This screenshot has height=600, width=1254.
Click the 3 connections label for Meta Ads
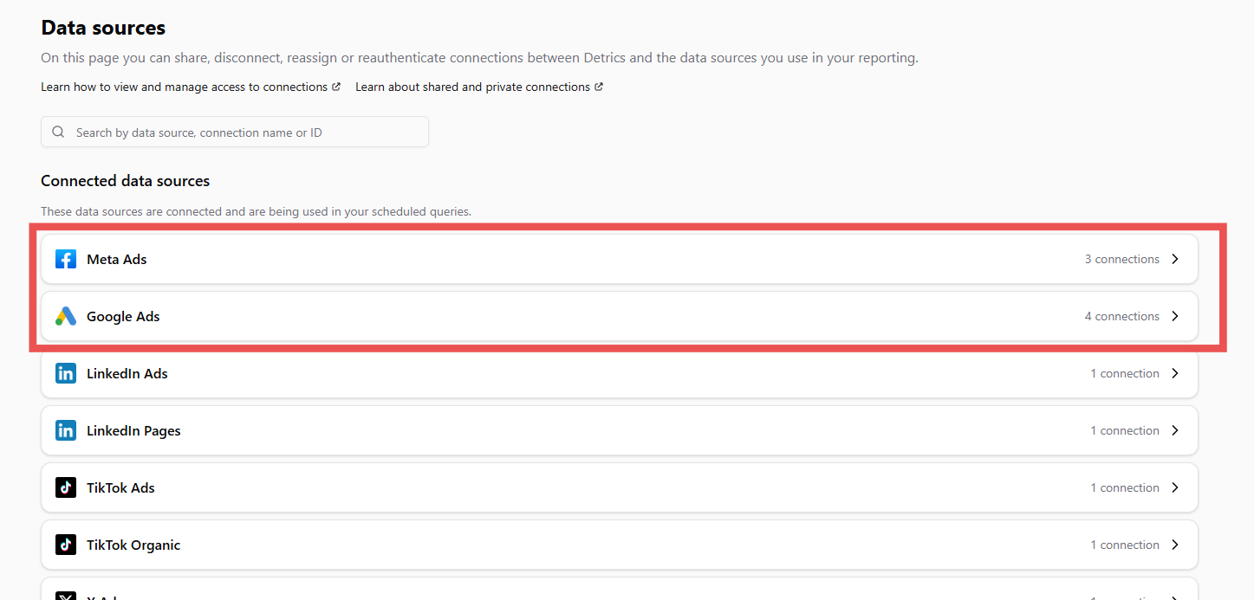(1122, 258)
